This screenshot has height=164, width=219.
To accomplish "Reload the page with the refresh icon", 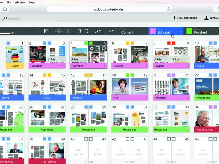I will [x=168, y=9].
